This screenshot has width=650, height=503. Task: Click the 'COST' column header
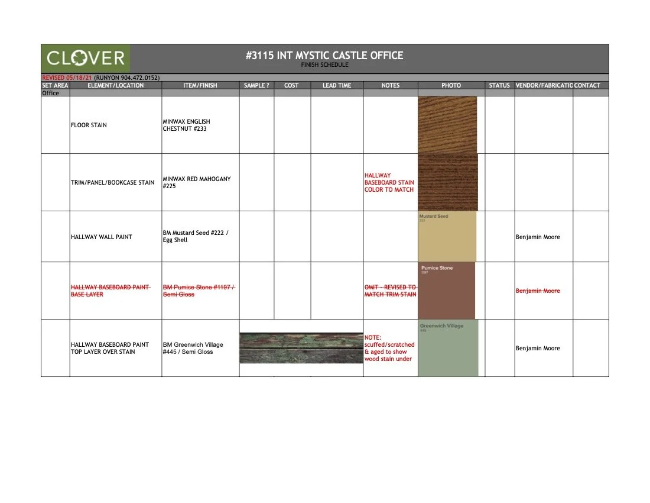pyautogui.click(x=291, y=85)
